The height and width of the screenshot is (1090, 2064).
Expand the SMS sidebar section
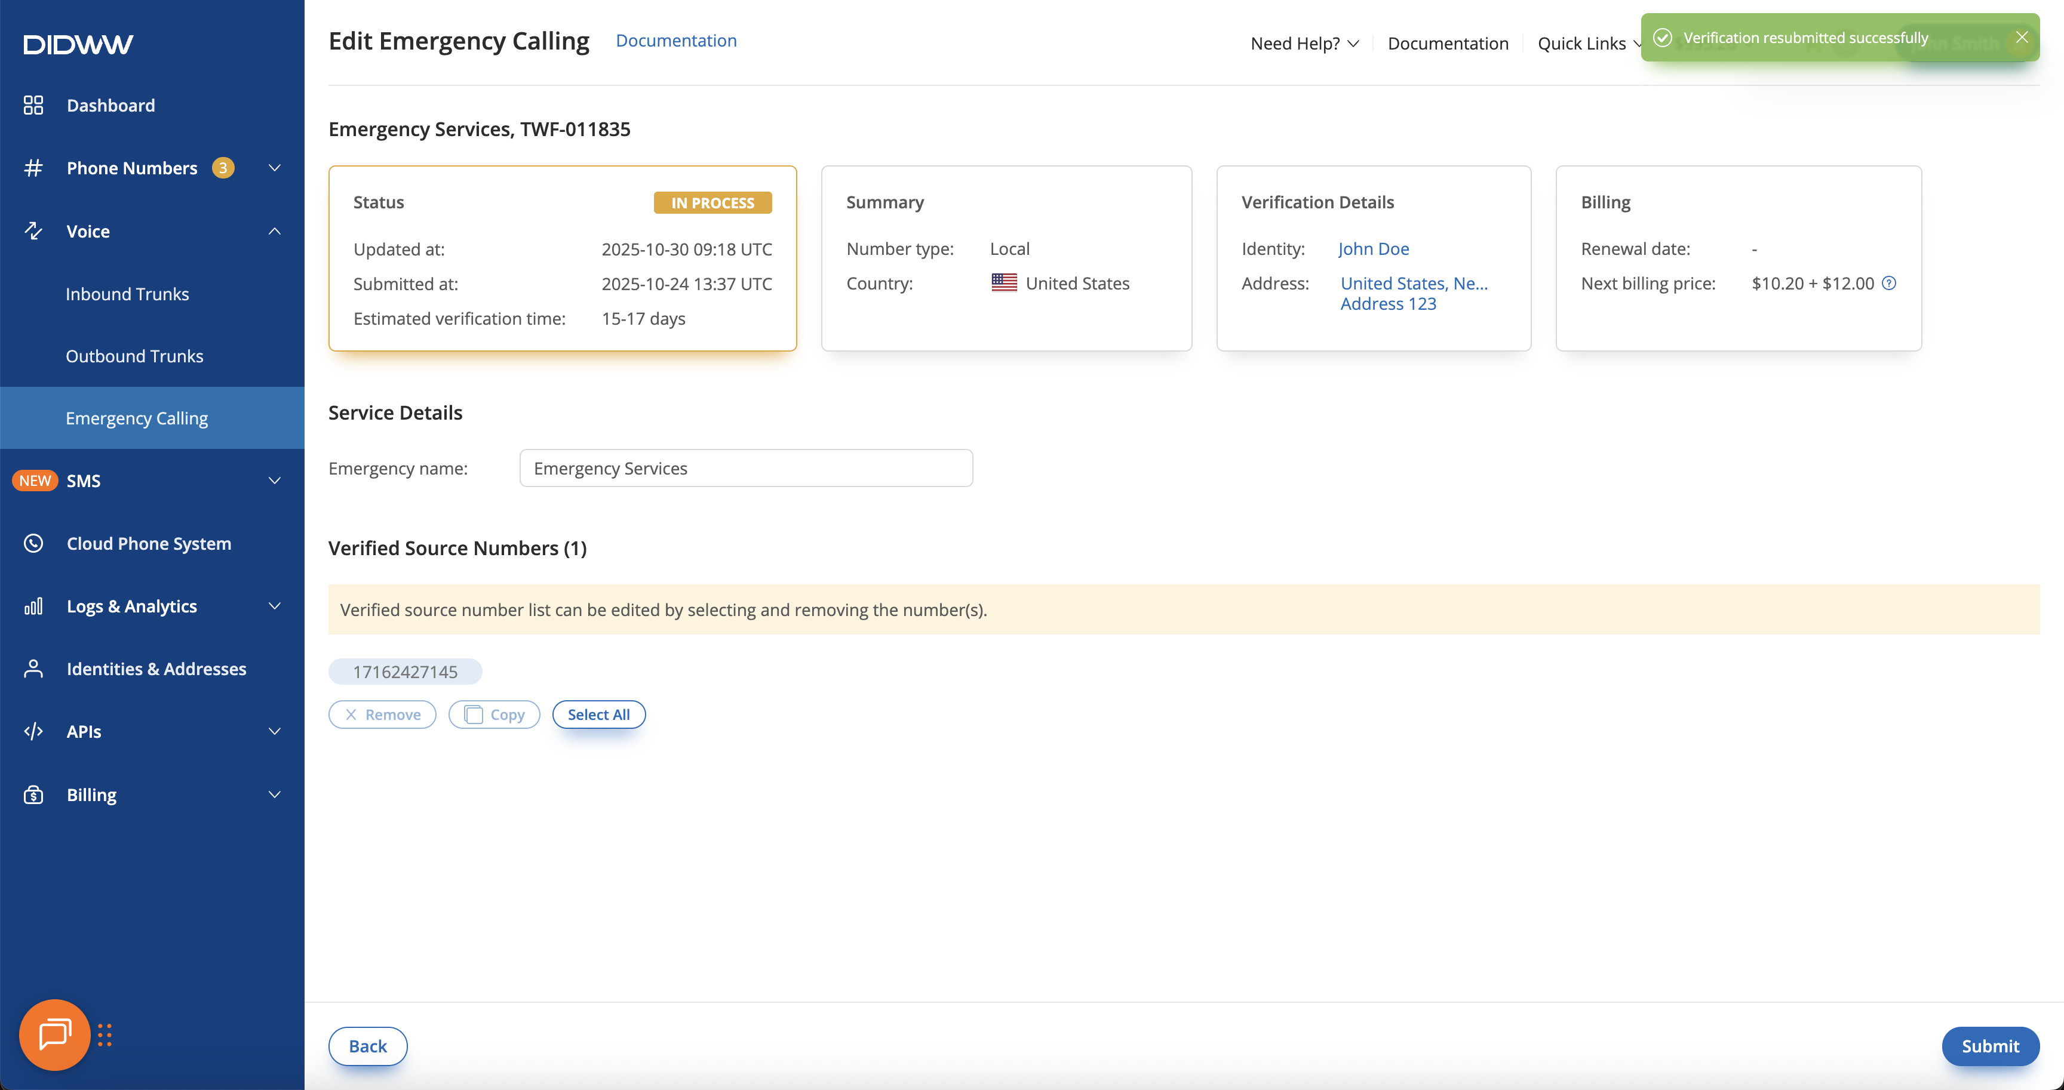pos(274,481)
